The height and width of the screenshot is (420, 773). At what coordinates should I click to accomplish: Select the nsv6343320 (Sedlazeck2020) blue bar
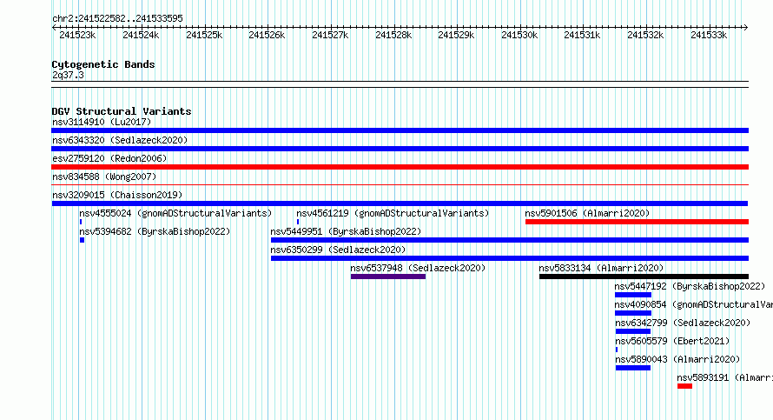(x=400, y=149)
